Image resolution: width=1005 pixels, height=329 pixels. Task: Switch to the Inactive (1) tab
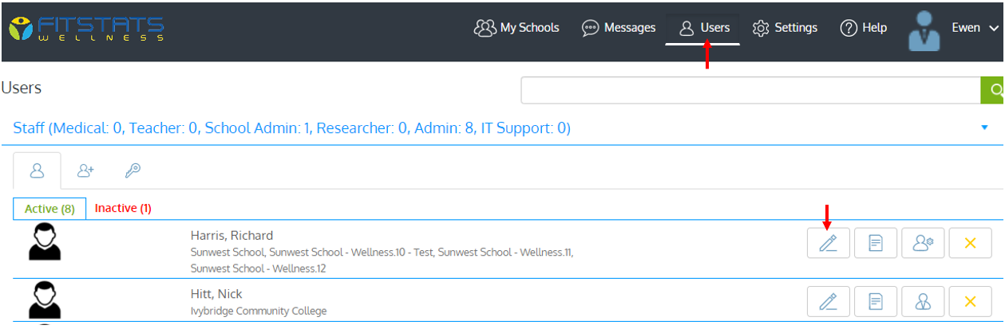(123, 209)
